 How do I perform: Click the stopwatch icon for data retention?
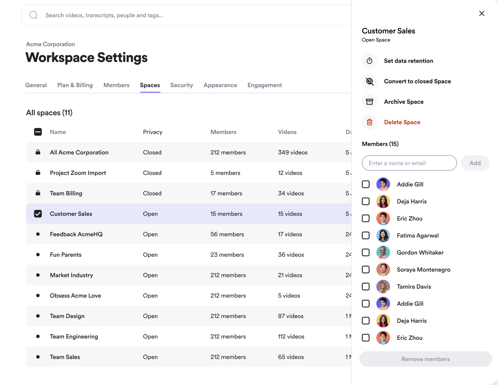tap(369, 61)
